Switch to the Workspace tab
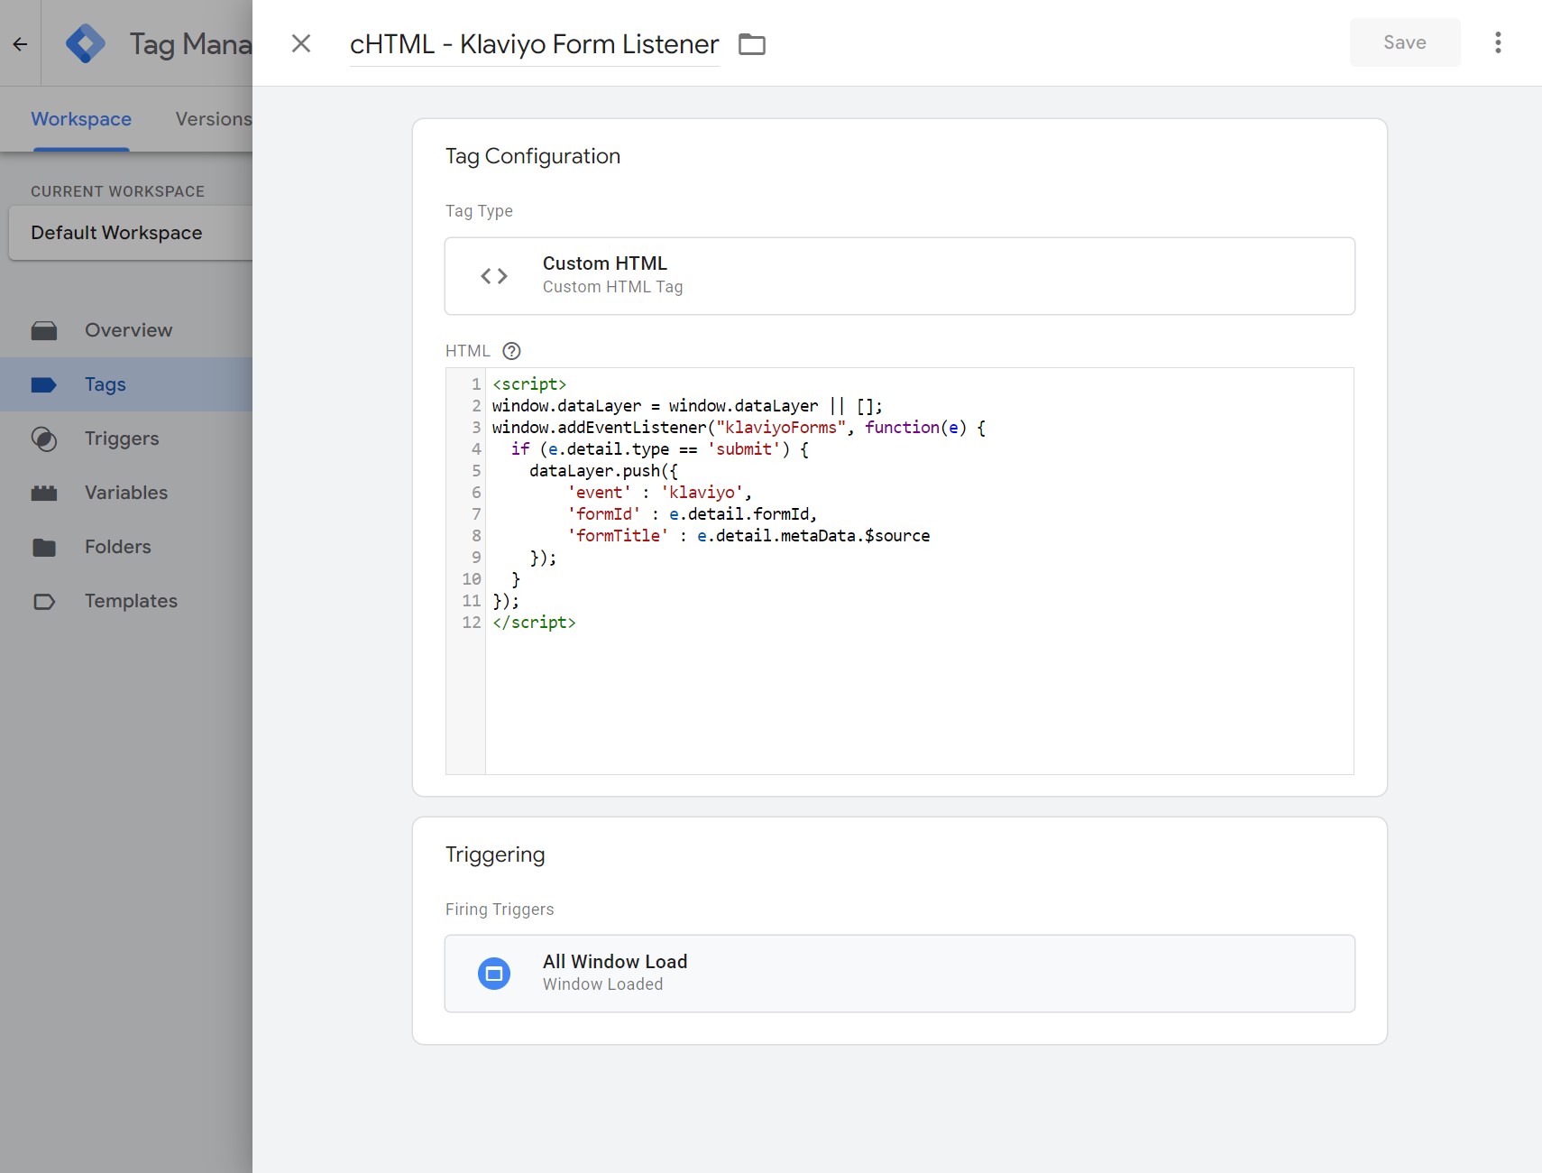1542x1173 pixels. [x=81, y=119]
